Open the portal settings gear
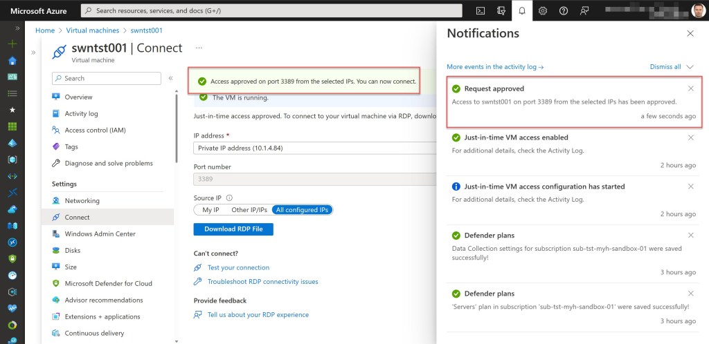709x344 pixels. (543, 10)
